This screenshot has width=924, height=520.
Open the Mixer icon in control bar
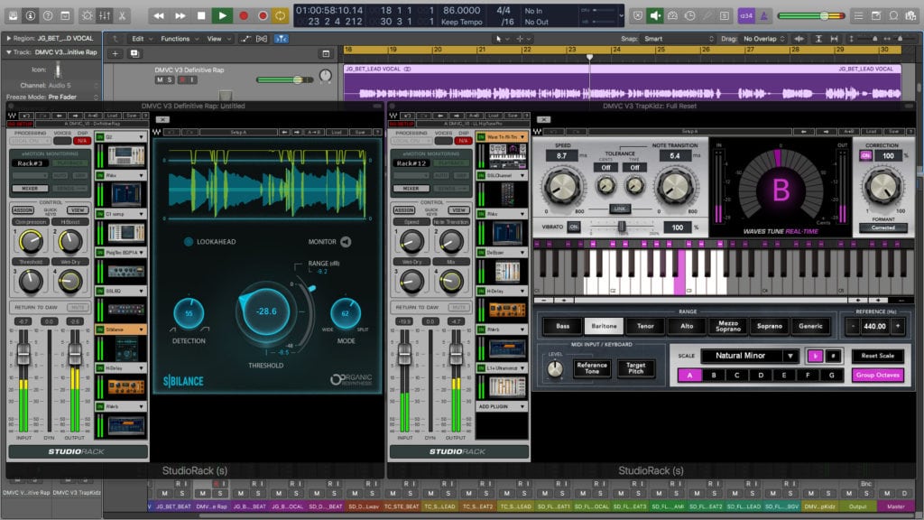pos(105,16)
